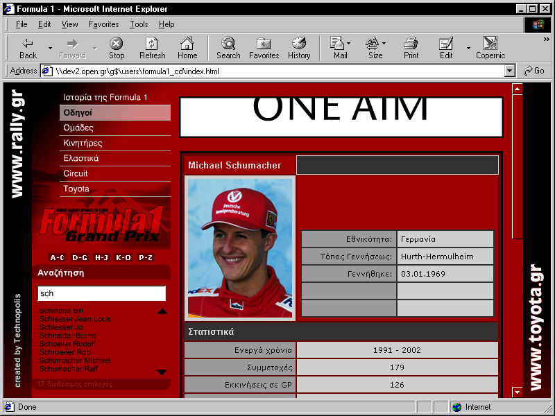555x416 pixels.
Task: Go to the Home page
Action: [x=187, y=48]
